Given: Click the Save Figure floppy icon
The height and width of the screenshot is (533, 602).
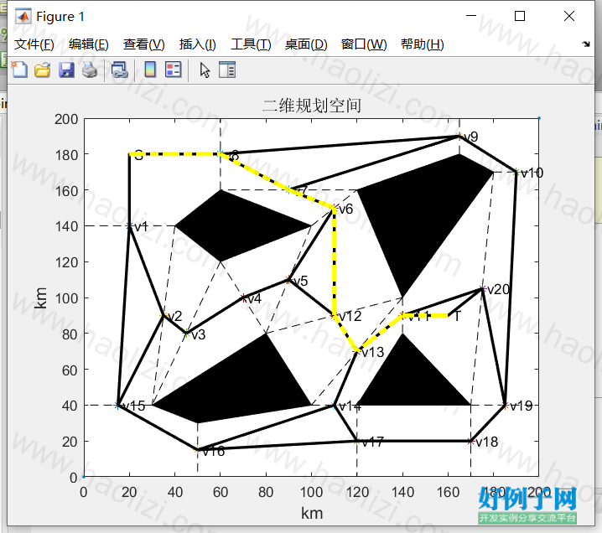Looking at the screenshot, I should click(x=66, y=70).
